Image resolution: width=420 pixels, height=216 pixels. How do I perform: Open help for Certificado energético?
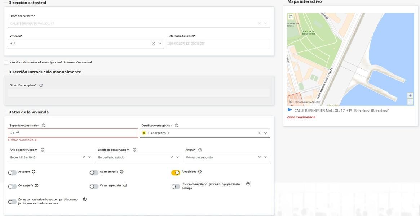click(x=177, y=126)
